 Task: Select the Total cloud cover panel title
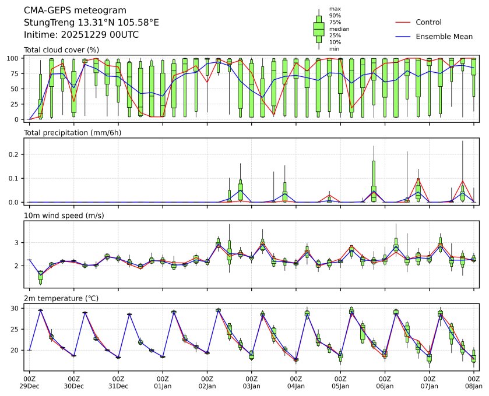coord(61,50)
